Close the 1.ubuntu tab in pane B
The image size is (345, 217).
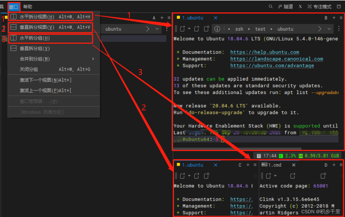215,18
